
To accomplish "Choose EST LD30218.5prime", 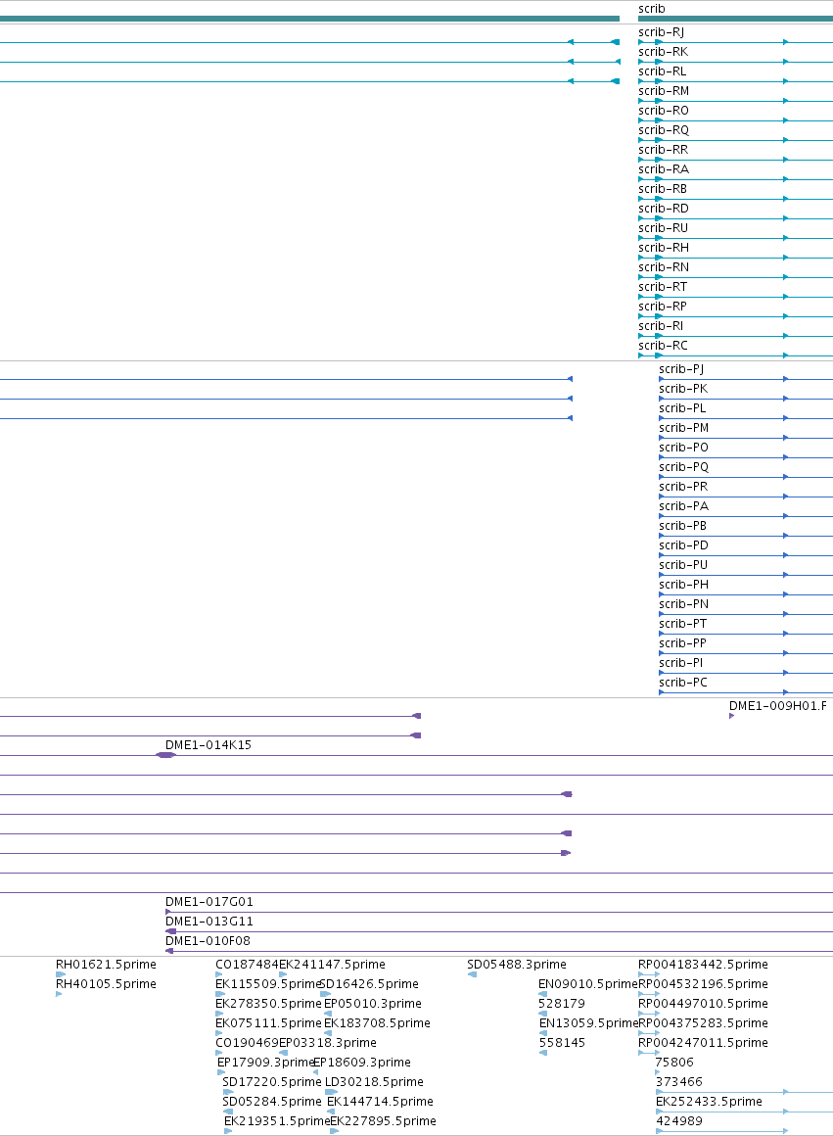I will coord(374,1082).
